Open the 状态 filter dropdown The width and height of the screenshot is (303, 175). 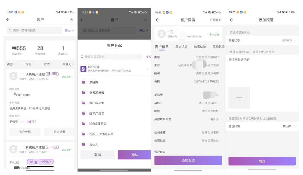coord(48,64)
